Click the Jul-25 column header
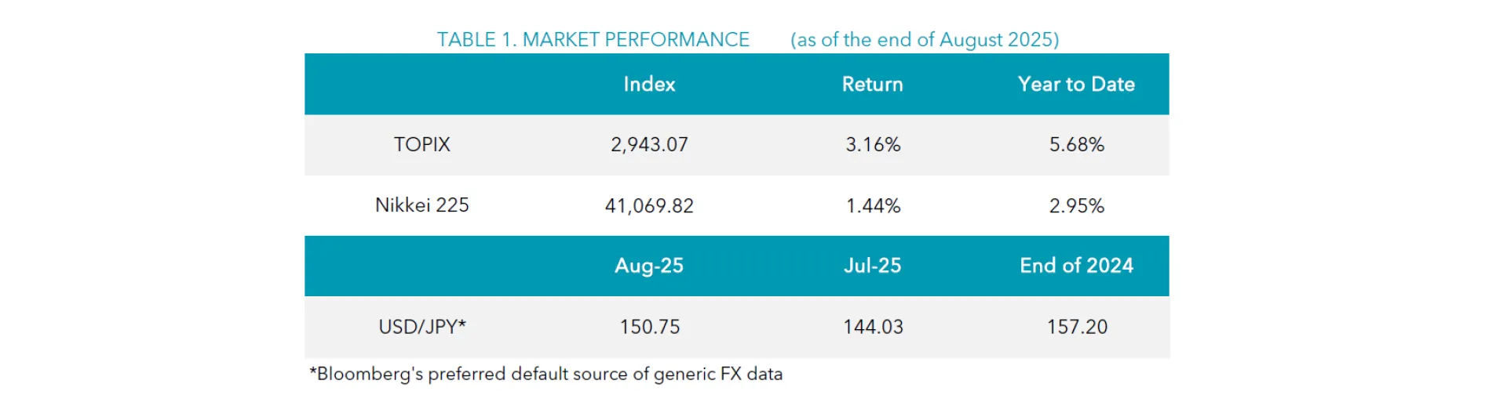Screen dimensions: 1507x395 click(x=872, y=266)
